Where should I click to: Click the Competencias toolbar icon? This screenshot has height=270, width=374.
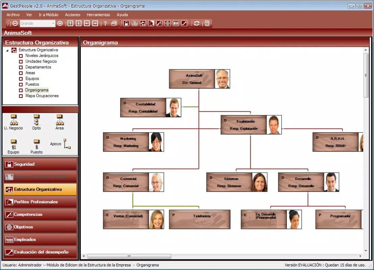coord(159,23)
